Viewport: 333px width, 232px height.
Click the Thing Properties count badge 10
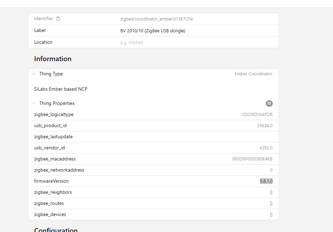pos(269,103)
